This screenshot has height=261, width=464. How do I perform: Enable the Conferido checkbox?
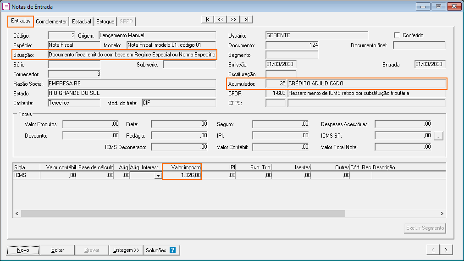click(397, 35)
